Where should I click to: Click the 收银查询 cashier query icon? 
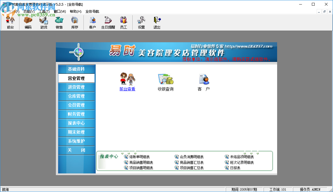165,82
